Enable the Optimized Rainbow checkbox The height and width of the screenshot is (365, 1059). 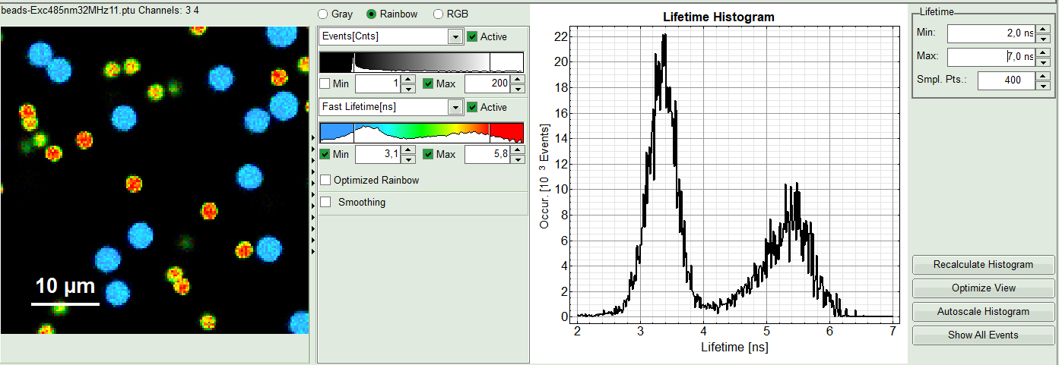click(x=325, y=180)
